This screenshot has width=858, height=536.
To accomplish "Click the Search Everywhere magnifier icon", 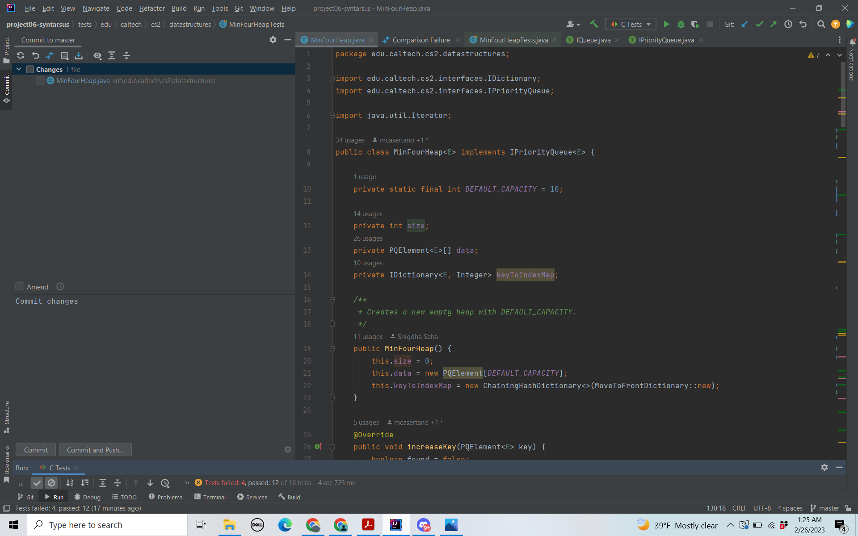I will pos(821,24).
